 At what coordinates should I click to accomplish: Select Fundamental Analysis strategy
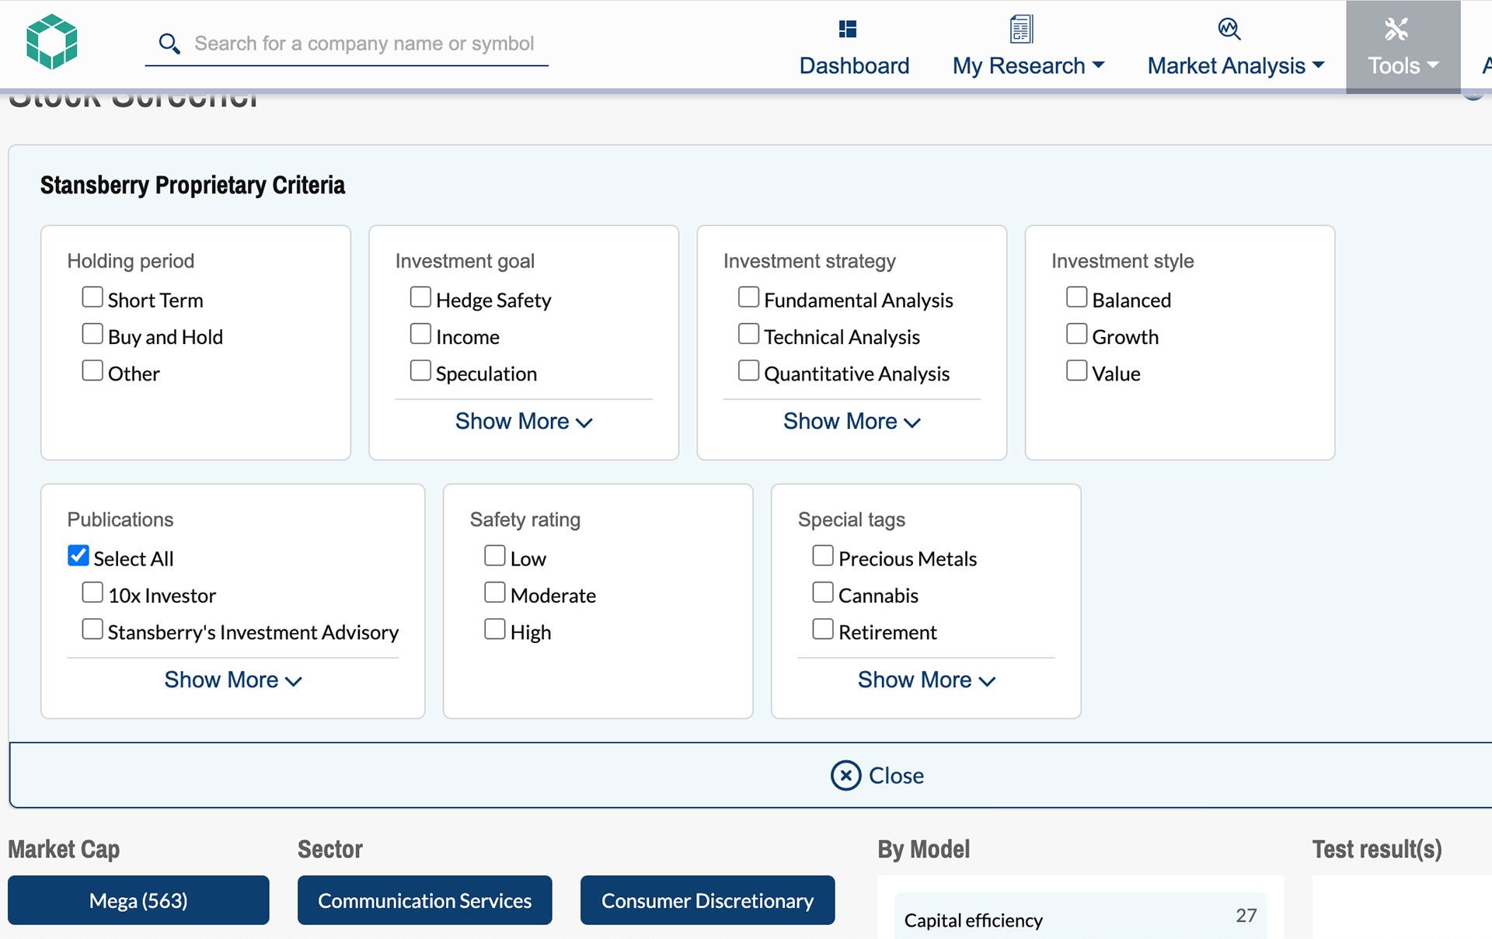(x=748, y=297)
